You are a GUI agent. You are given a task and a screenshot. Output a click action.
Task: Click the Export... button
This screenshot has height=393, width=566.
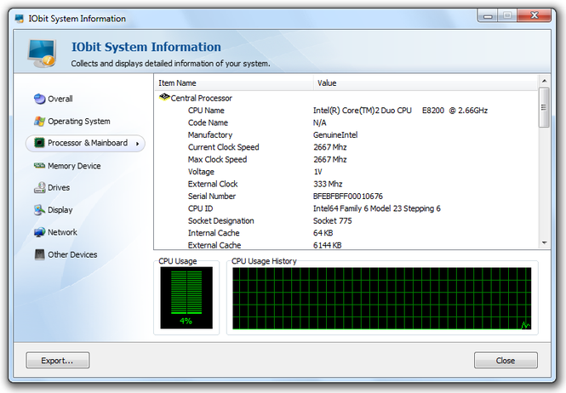click(57, 360)
